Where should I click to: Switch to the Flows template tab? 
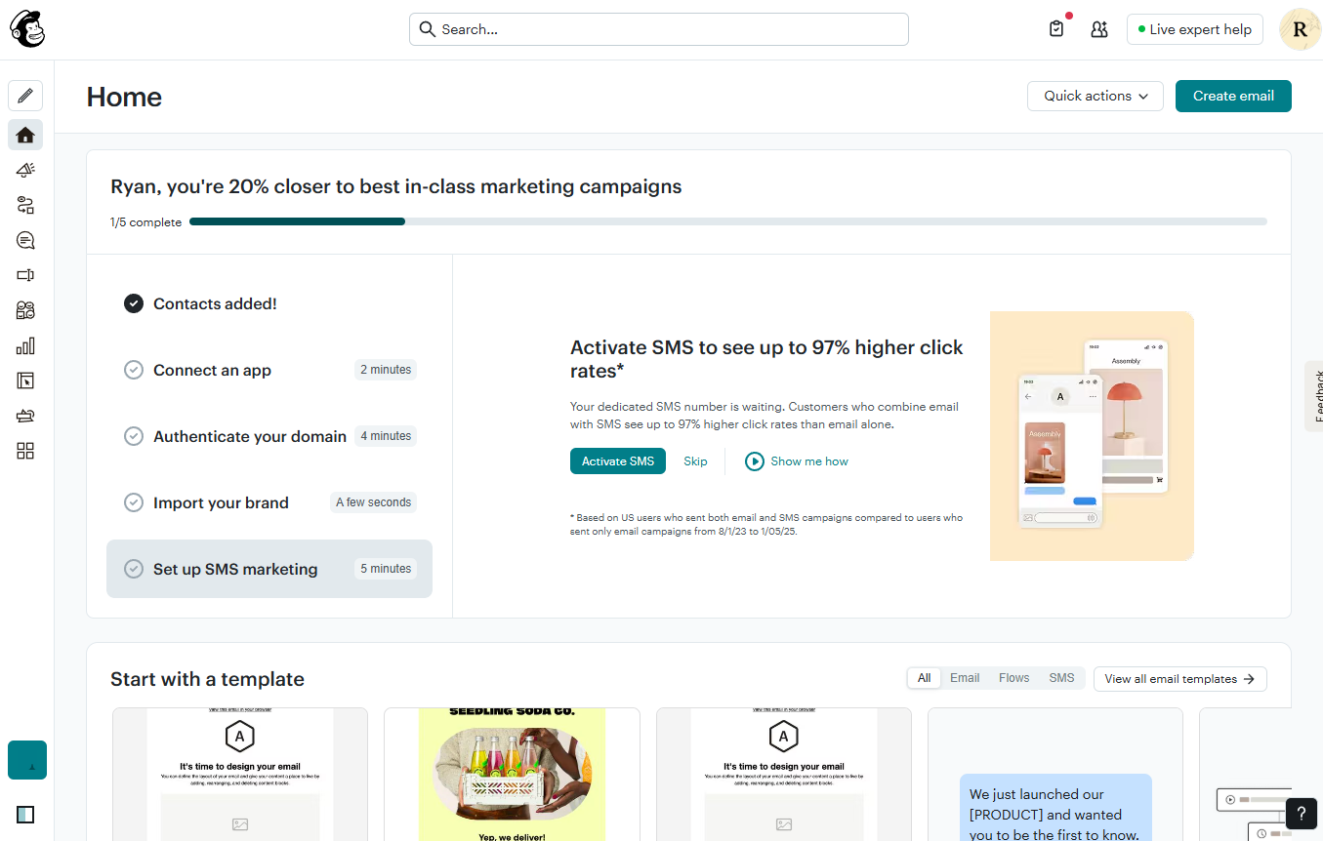pos(1013,677)
